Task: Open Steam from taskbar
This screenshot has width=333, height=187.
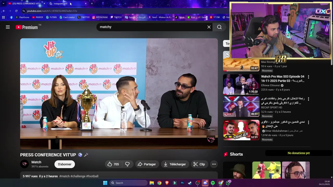Action: tap(190, 183)
